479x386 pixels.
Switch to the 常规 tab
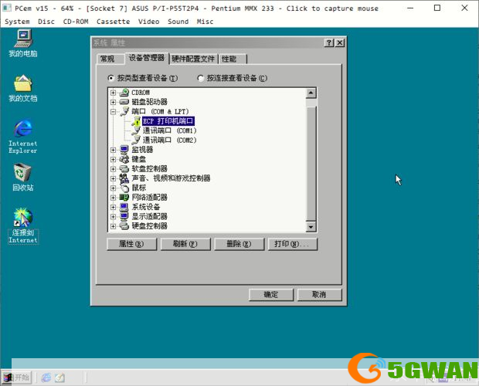(x=110, y=59)
